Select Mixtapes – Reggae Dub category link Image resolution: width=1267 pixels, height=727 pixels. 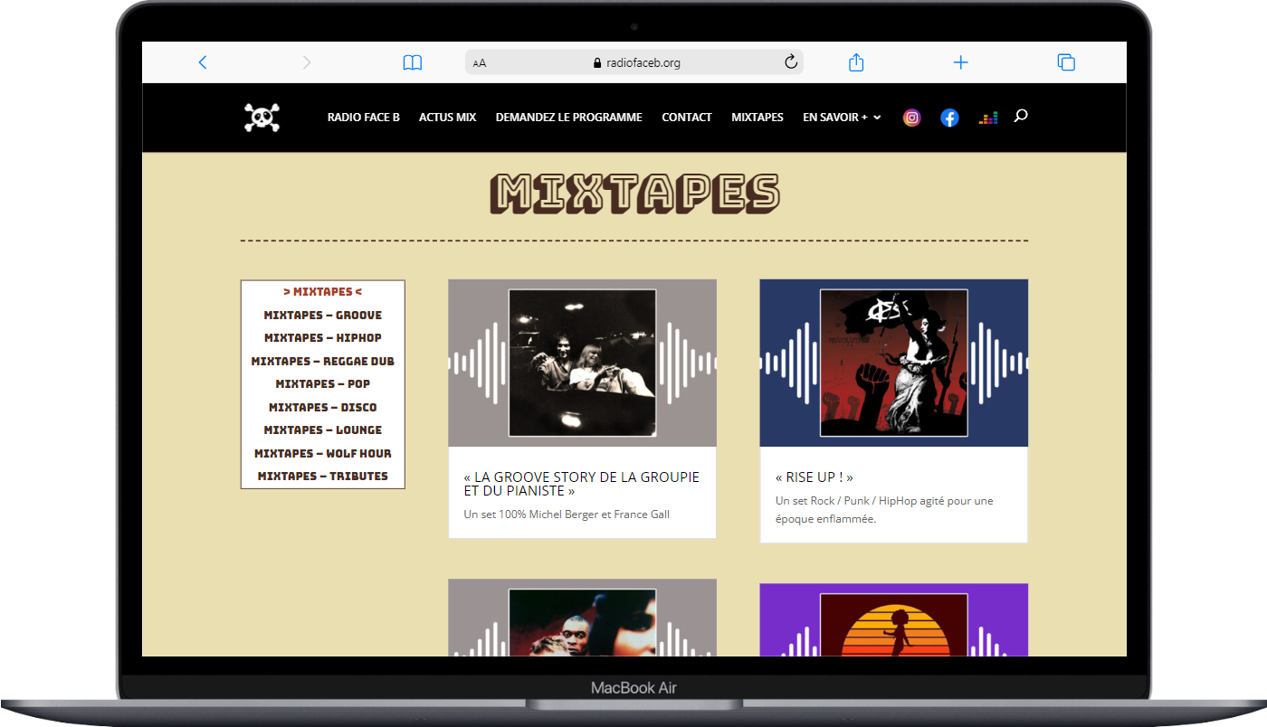(322, 361)
